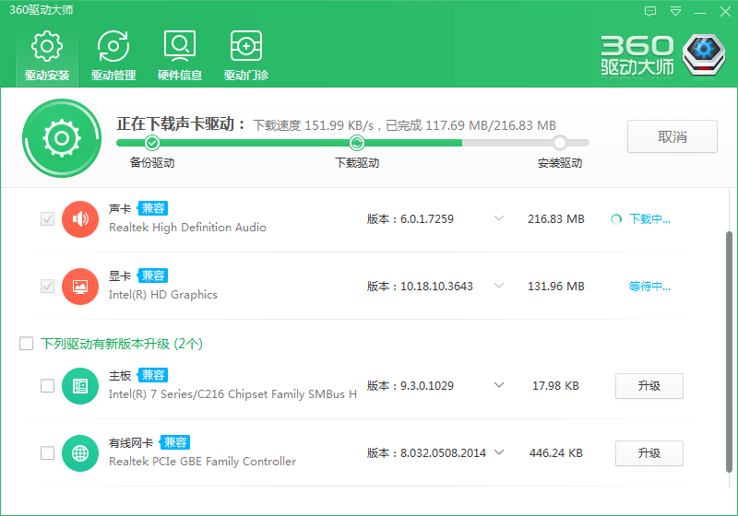This screenshot has width=738, height=516.
Task: Click the green network globe icon
Action: pyautogui.click(x=80, y=453)
